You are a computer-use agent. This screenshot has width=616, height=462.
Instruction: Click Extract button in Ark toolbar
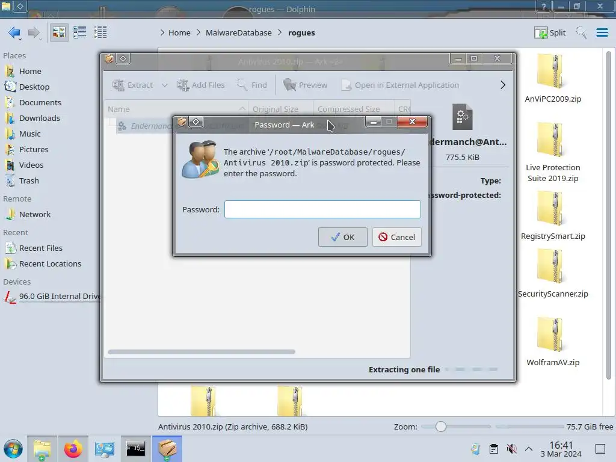132,85
